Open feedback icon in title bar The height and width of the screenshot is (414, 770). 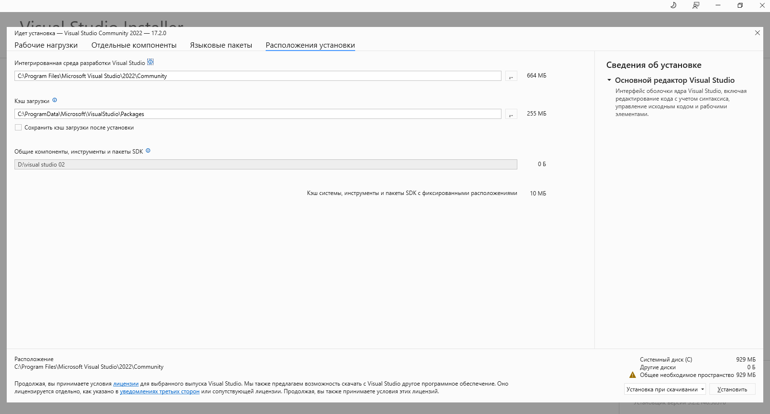[695, 5]
